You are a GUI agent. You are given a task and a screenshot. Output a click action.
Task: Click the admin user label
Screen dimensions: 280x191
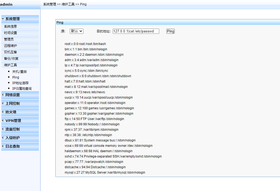coord(6,4)
